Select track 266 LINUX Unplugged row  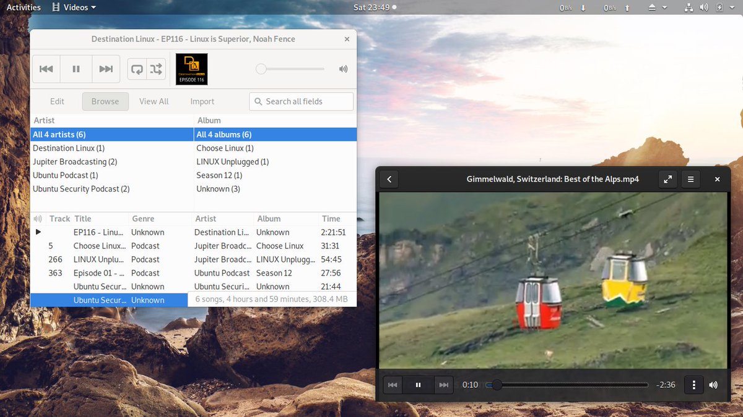[x=193, y=259]
